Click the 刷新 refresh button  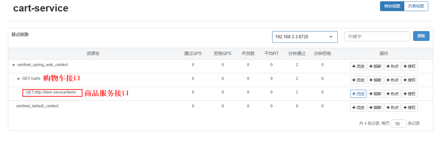coord(421,36)
